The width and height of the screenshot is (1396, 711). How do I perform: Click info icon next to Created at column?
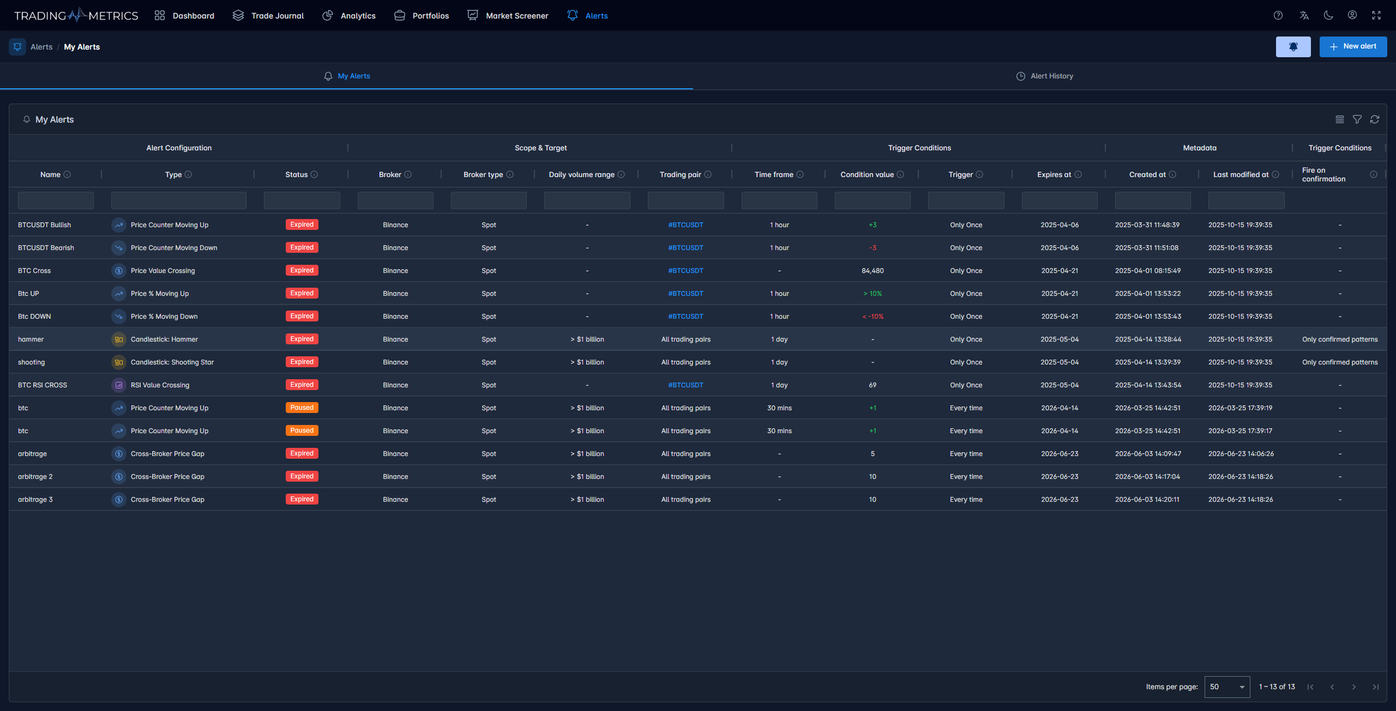1172,174
